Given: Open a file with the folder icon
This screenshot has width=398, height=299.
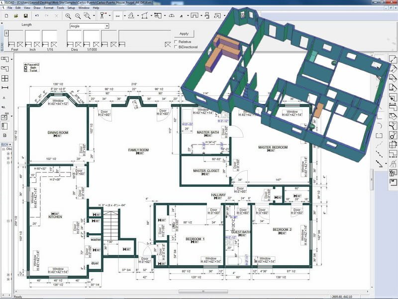Looking at the screenshot, I should point(16,16).
